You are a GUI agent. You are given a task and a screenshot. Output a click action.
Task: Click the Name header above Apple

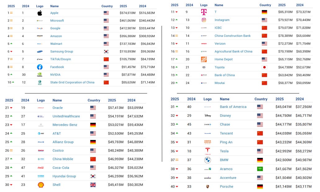click(x=55, y=6)
